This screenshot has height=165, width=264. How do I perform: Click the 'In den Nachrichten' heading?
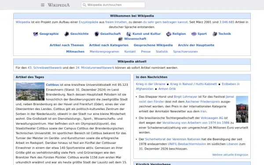(151, 77)
